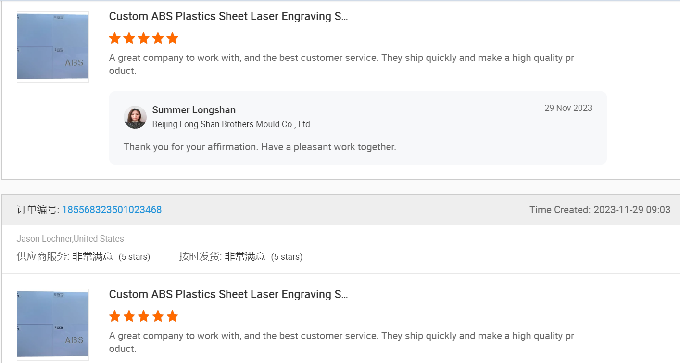Image resolution: width=680 pixels, height=363 pixels.
Task: Click the ABS sheet thumbnail under Jason Lochner's order
Action: coord(53,324)
